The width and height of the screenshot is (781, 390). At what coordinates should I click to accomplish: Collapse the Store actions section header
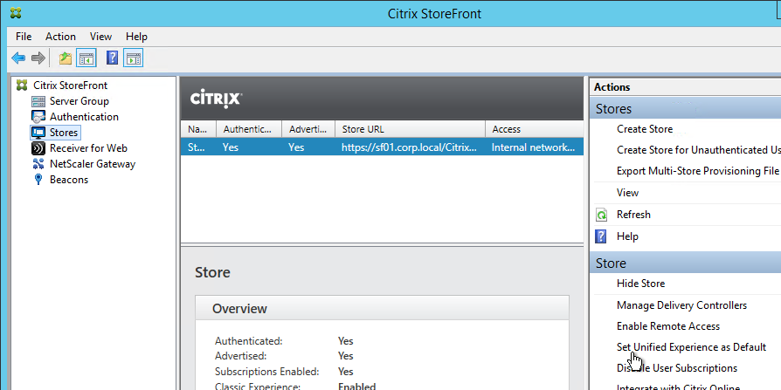pyautogui.click(x=685, y=263)
